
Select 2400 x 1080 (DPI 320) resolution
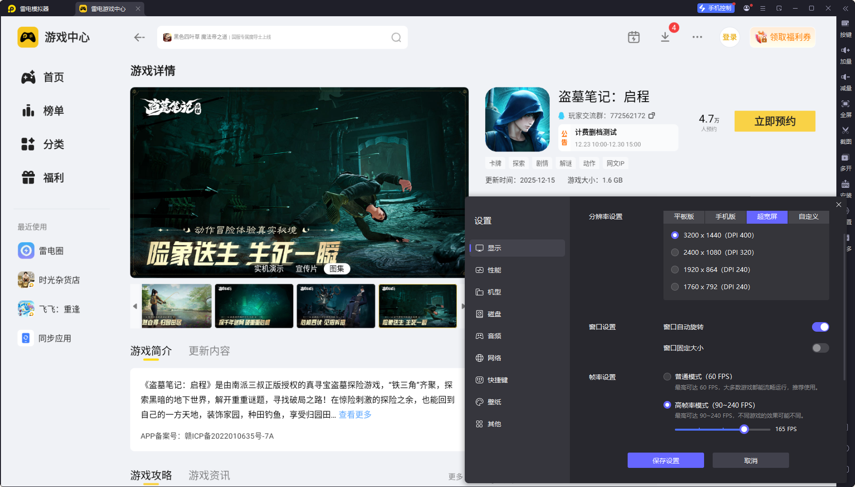point(675,252)
